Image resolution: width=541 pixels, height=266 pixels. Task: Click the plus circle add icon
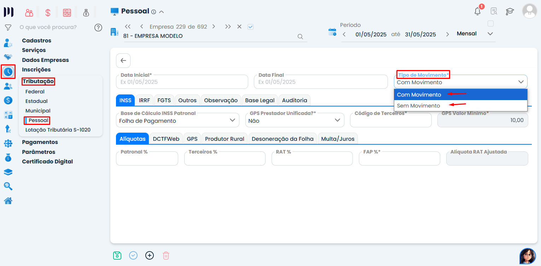(x=150, y=255)
